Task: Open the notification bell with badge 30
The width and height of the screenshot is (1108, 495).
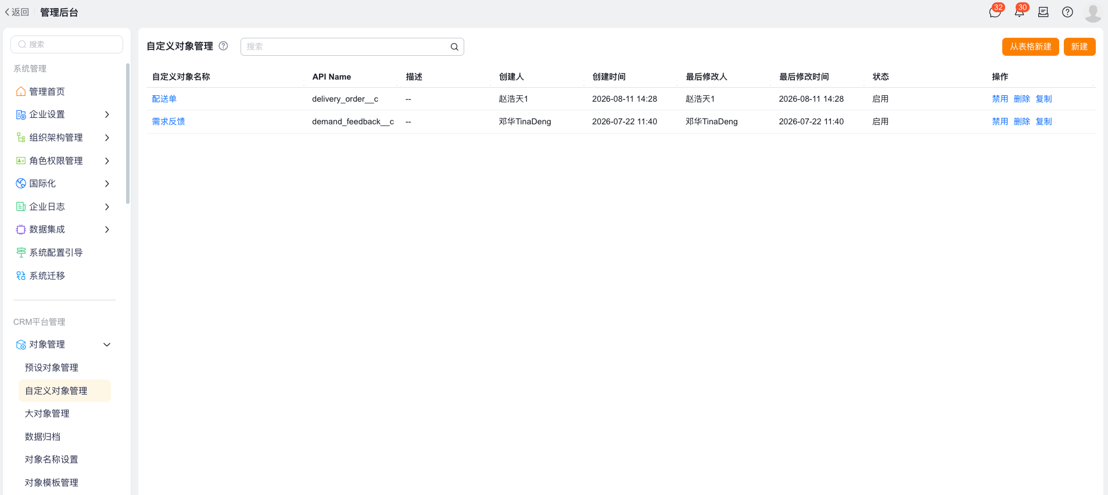Action: pos(1019,12)
